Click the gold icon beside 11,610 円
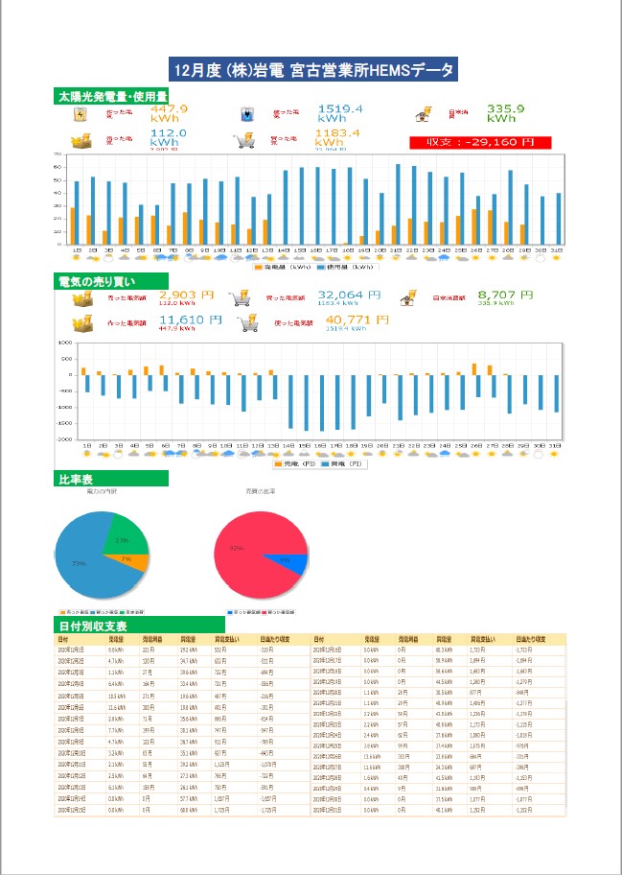This screenshot has height=875, width=622. pos(81,324)
